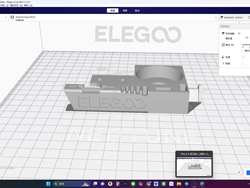Viewport: 250px width, 188px height.
Task: Open the white cloud-icon taskbar app
Action: [x=171, y=184]
